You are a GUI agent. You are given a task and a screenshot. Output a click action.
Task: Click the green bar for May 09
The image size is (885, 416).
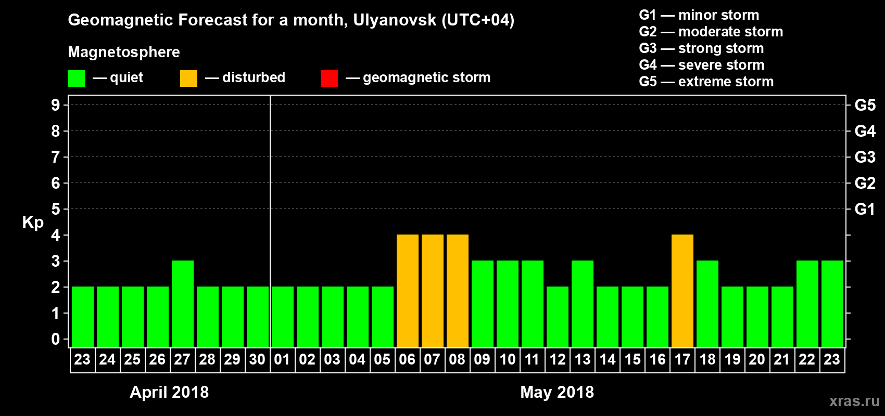tap(483, 304)
